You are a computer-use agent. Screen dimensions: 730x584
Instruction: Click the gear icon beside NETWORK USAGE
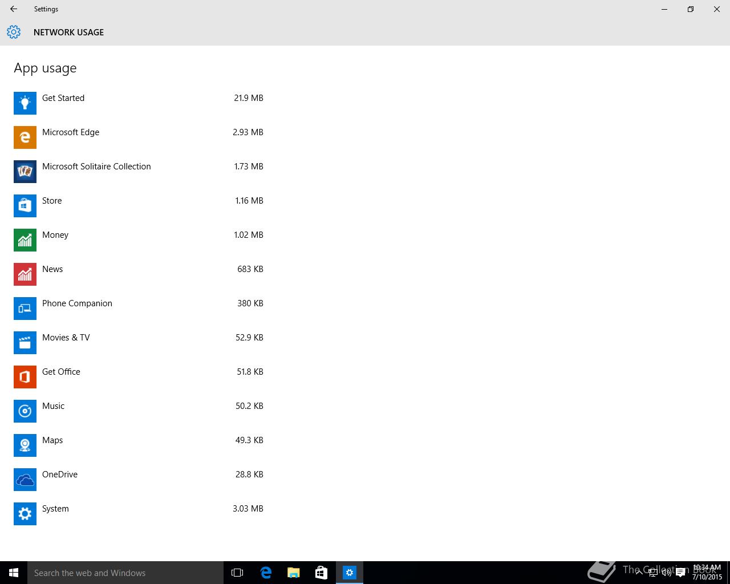[14, 32]
